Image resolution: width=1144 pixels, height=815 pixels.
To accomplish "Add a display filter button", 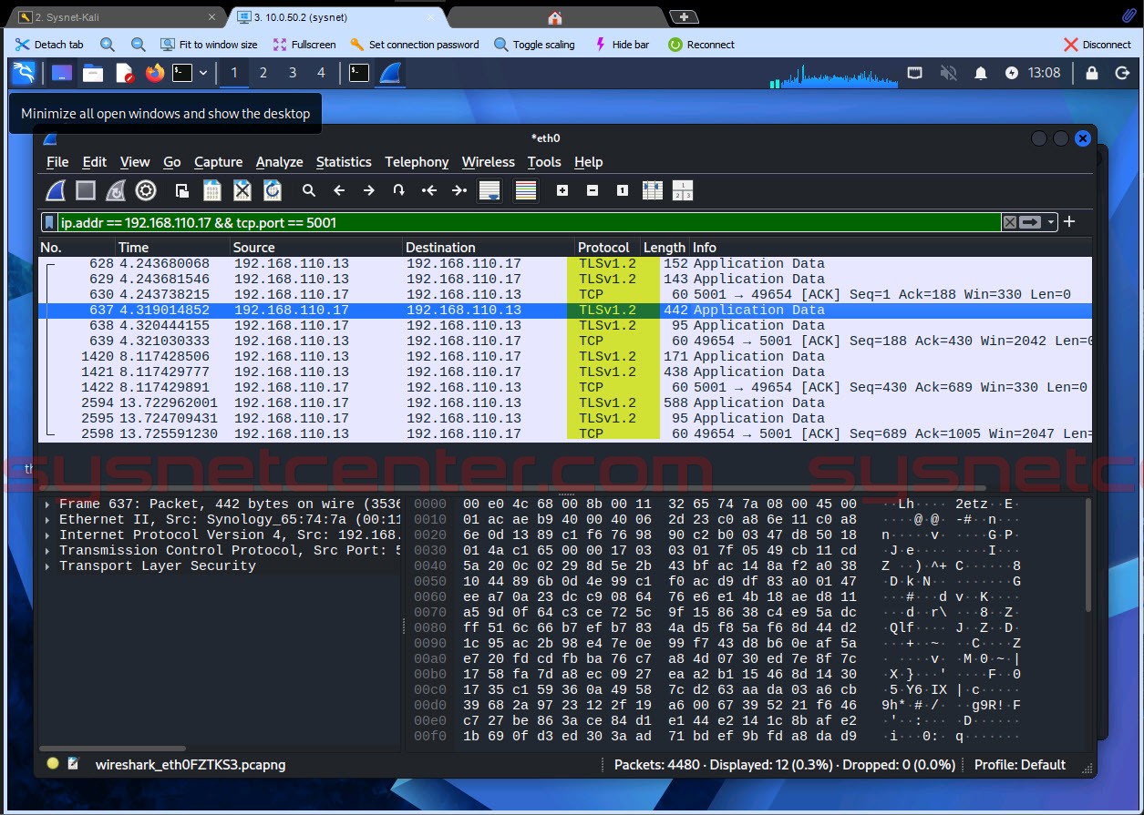I will [x=1069, y=221].
